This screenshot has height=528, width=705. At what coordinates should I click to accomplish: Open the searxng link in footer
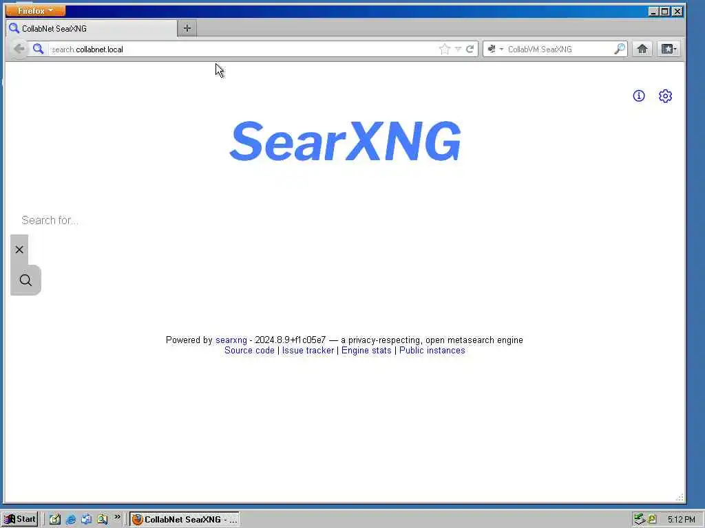[231, 340]
